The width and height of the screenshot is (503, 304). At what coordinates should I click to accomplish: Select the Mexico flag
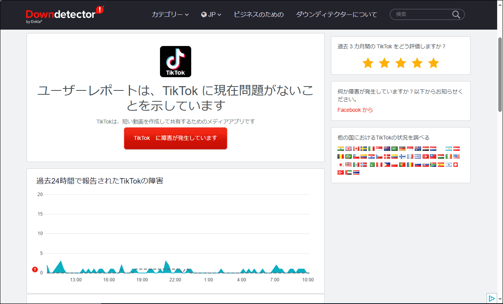tap(356, 164)
